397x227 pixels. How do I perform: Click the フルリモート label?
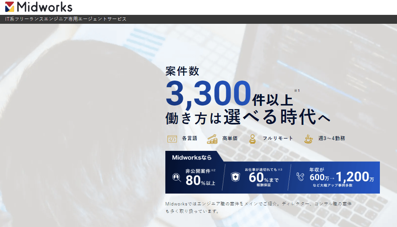278,138
